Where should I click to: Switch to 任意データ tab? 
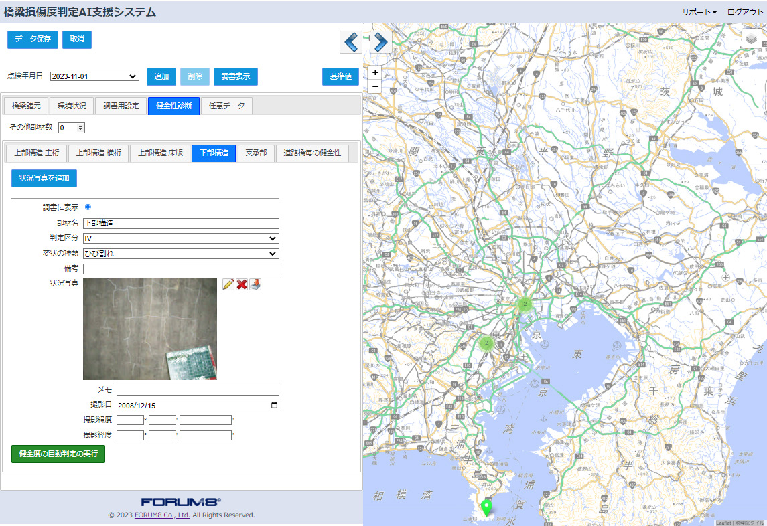click(226, 106)
